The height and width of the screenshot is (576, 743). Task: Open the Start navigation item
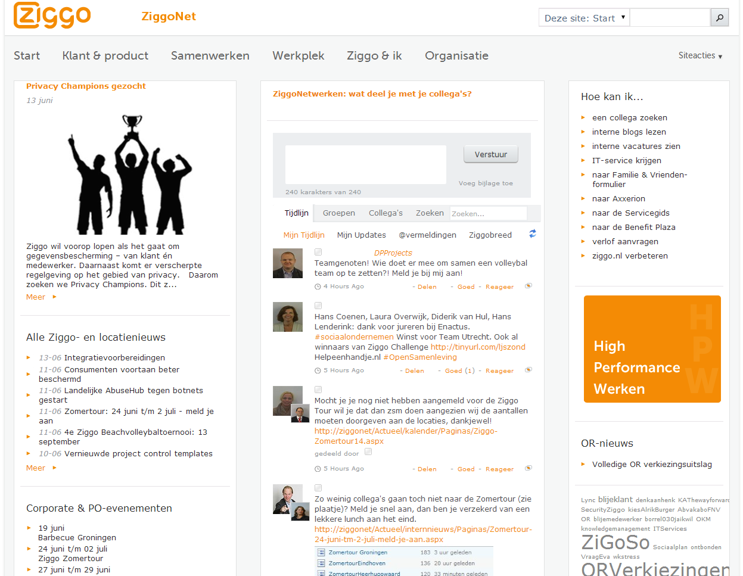27,55
